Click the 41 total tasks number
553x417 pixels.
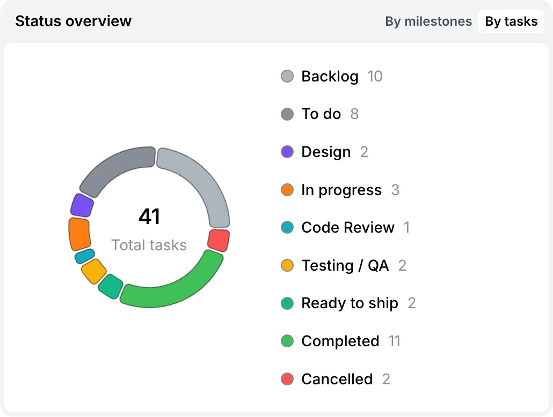tap(149, 216)
